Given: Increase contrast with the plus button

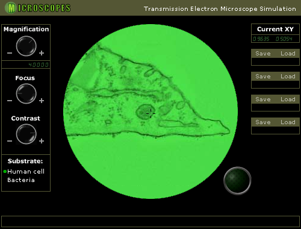Looking at the screenshot, I should click(42, 141).
